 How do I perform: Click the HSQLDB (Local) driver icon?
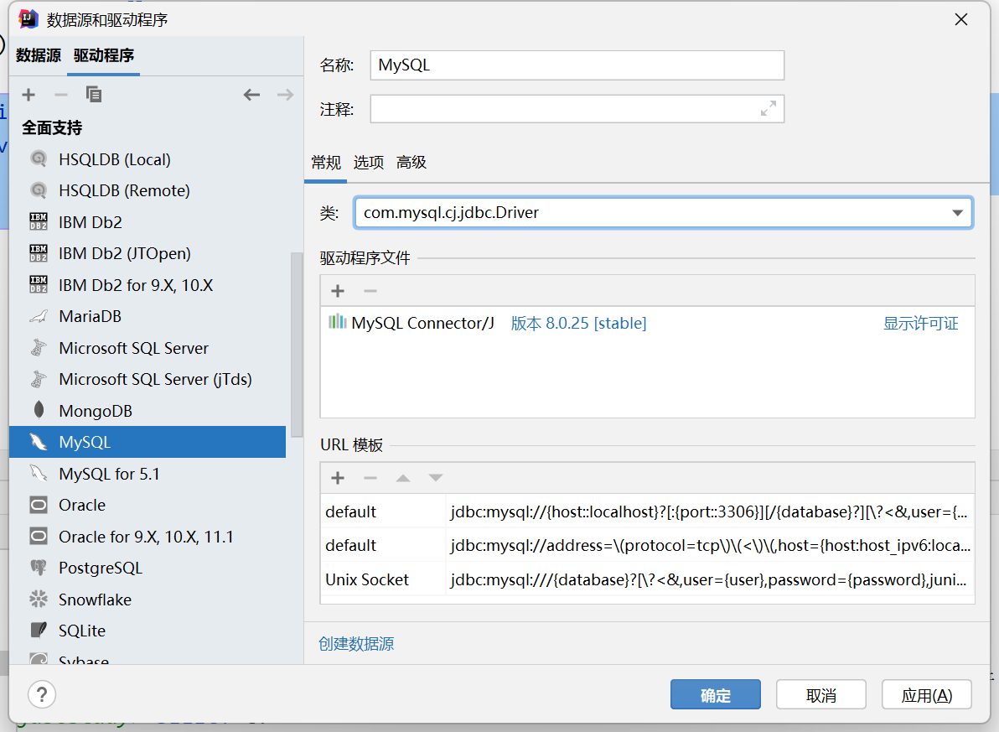39,158
